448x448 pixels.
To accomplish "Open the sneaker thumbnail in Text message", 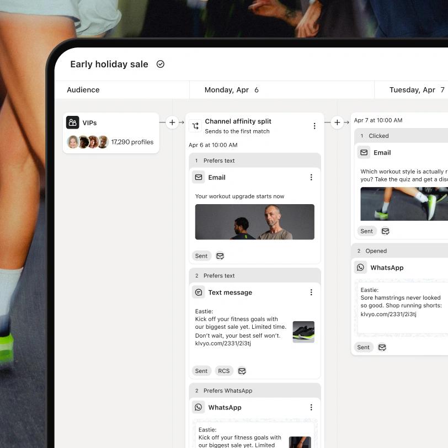I will [303, 332].
